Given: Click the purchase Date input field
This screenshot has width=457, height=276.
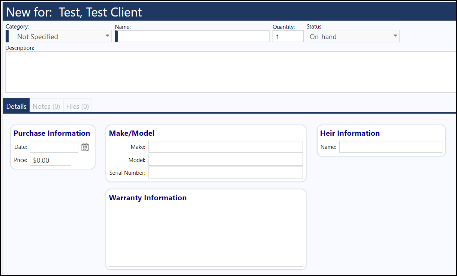Looking at the screenshot, I should pyautogui.click(x=54, y=147).
